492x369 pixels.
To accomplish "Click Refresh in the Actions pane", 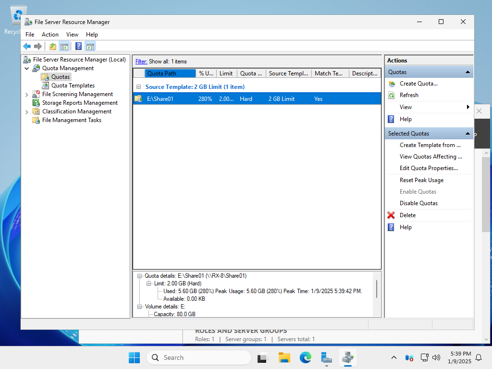I will (x=409, y=95).
